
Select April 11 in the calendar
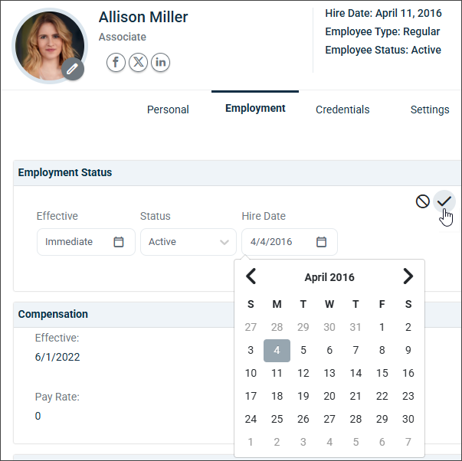pyautogui.click(x=277, y=373)
